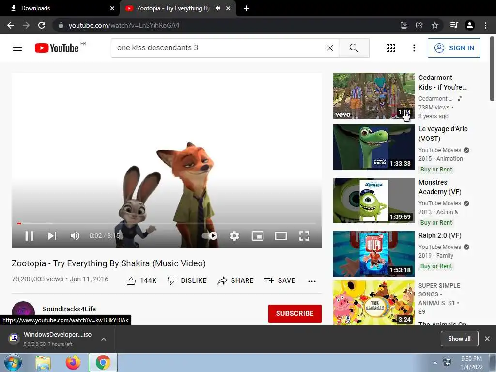Enable miniplayer mode

258,236
